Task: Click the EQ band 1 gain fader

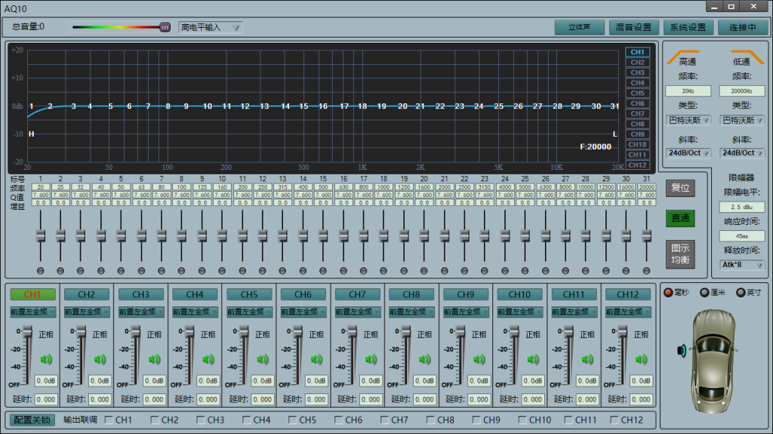Action: pyautogui.click(x=41, y=235)
